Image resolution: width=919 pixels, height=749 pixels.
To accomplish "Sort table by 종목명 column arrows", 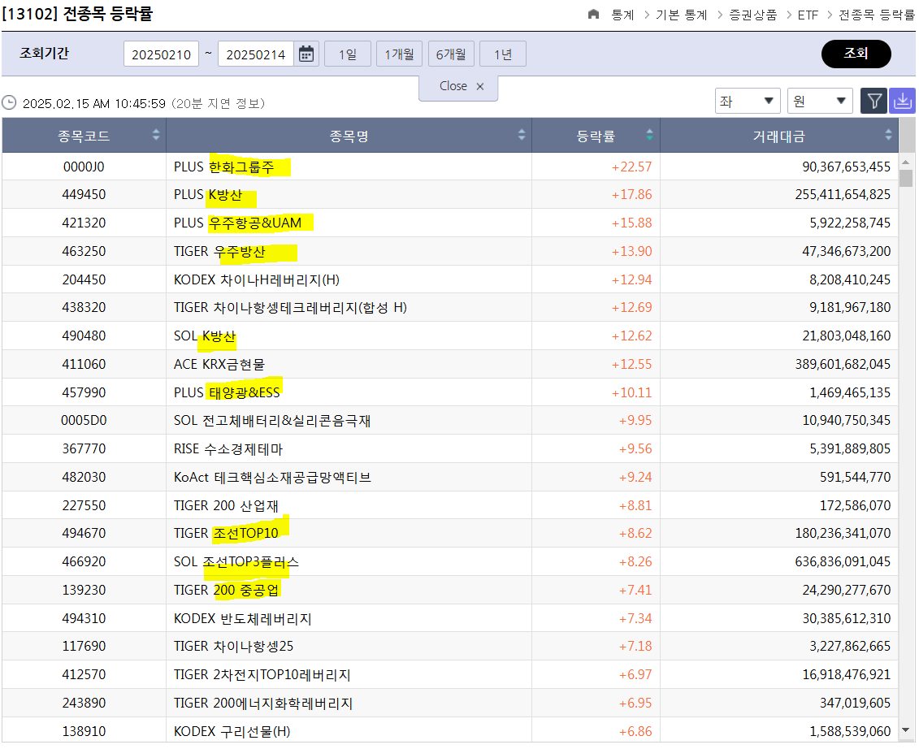I will tap(522, 136).
